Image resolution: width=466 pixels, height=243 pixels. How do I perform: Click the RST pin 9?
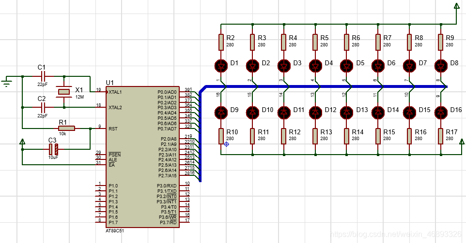pos(100,129)
